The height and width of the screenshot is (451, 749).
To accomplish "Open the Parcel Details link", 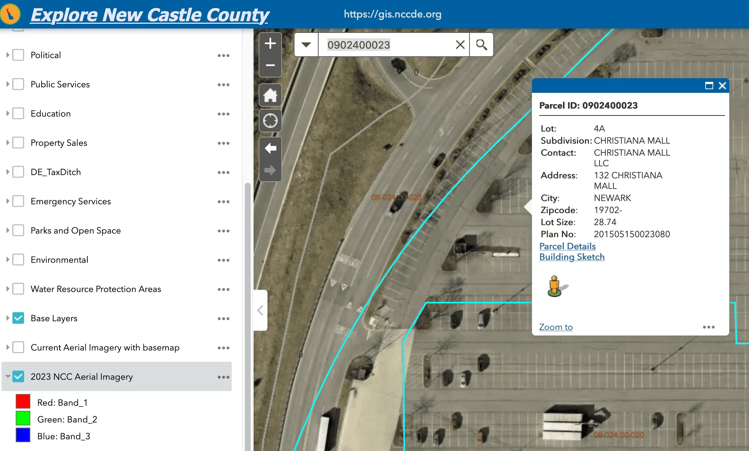I will point(567,246).
